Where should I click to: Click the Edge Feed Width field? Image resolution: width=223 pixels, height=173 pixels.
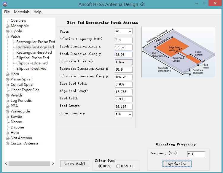(124, 84)
